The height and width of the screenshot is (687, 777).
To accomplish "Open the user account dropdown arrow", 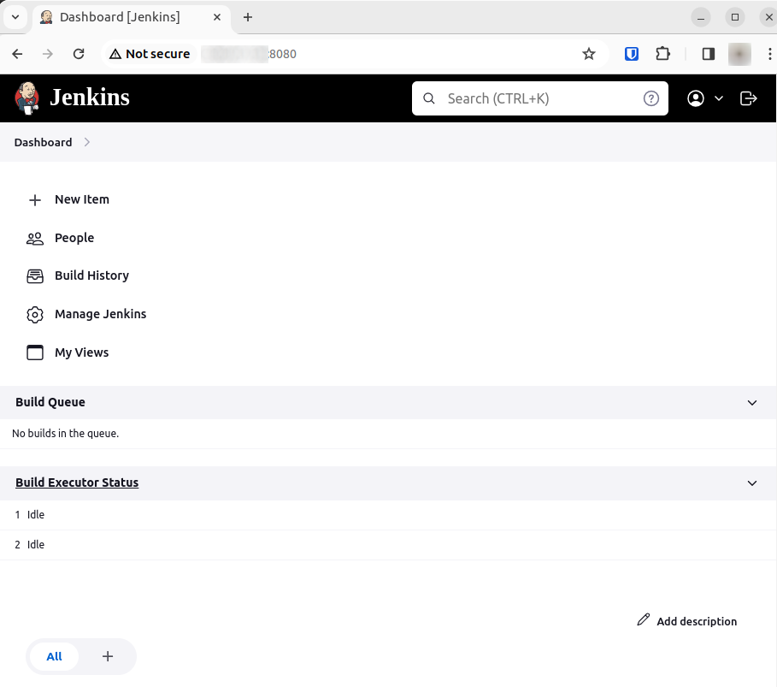I will [719, 98].
